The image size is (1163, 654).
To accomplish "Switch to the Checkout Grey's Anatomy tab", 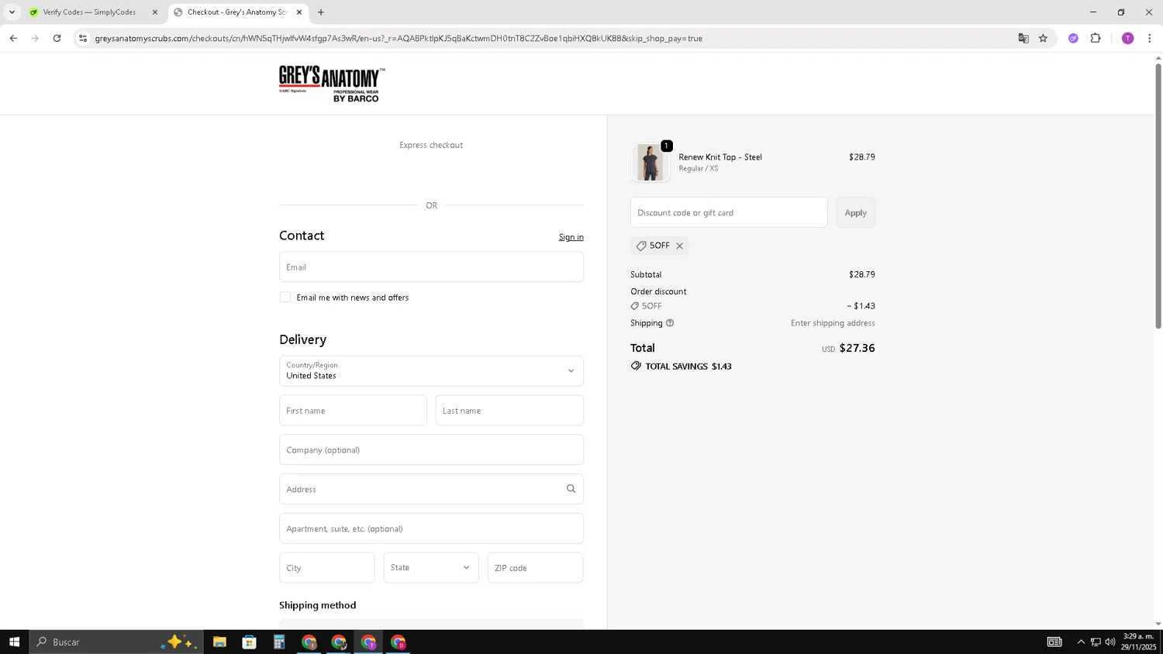I will click(x=237, y=12).
